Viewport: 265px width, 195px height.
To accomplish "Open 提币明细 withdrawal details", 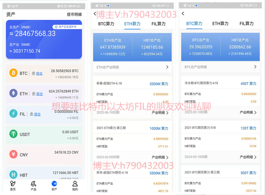I will 74,14.
